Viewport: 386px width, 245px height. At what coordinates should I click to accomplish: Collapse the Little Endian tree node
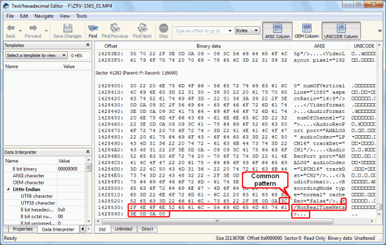point(8,189)
